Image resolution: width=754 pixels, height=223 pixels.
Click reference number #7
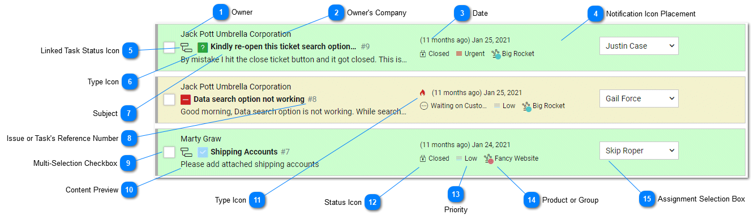tap(285, 152)
